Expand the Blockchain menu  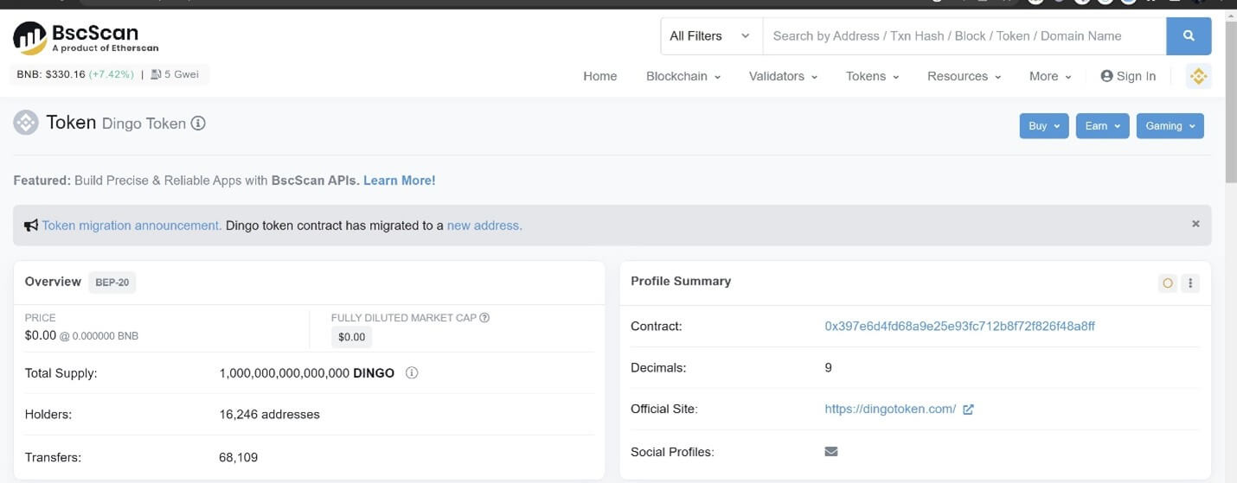683,76
